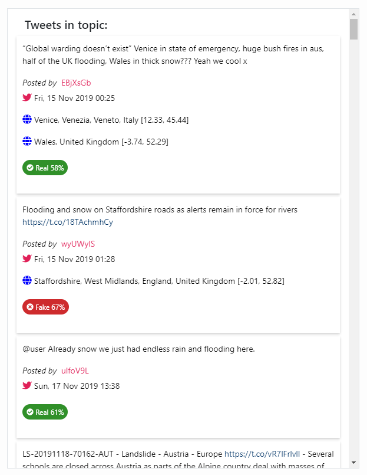367x475 pixels.
Task: Click the scrollbar down arrow
Action: [x=353, y=463]
